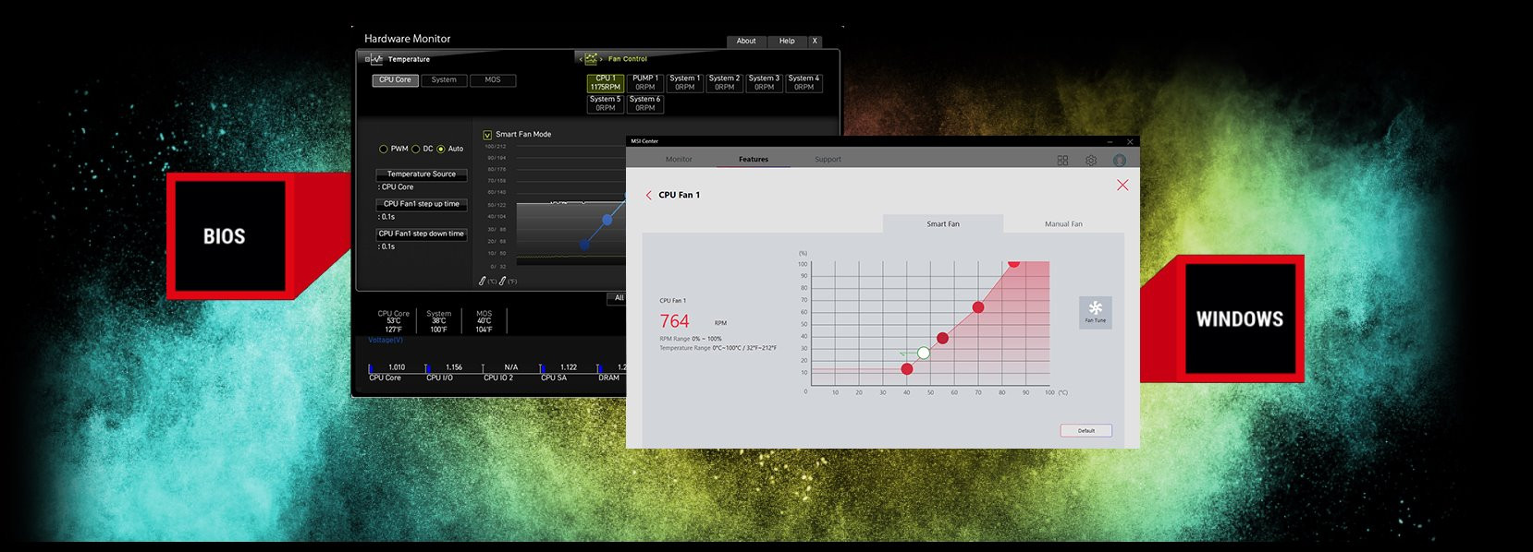
Task: Click the Default button in MSI Center
Action: pyautogui.click(x=1086, y=431)
